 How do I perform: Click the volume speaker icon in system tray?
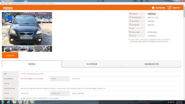[169, 102]
